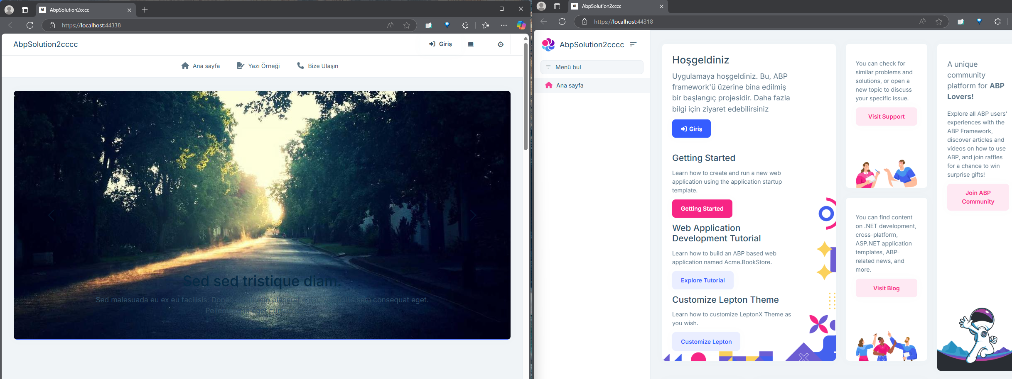Click the Join ABP Community button
Image resolution: width=1012 pixels, height=379 pixels.
pos(978,197)
